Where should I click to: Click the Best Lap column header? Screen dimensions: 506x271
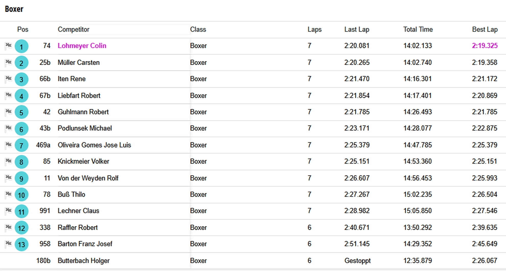point(485,30)
